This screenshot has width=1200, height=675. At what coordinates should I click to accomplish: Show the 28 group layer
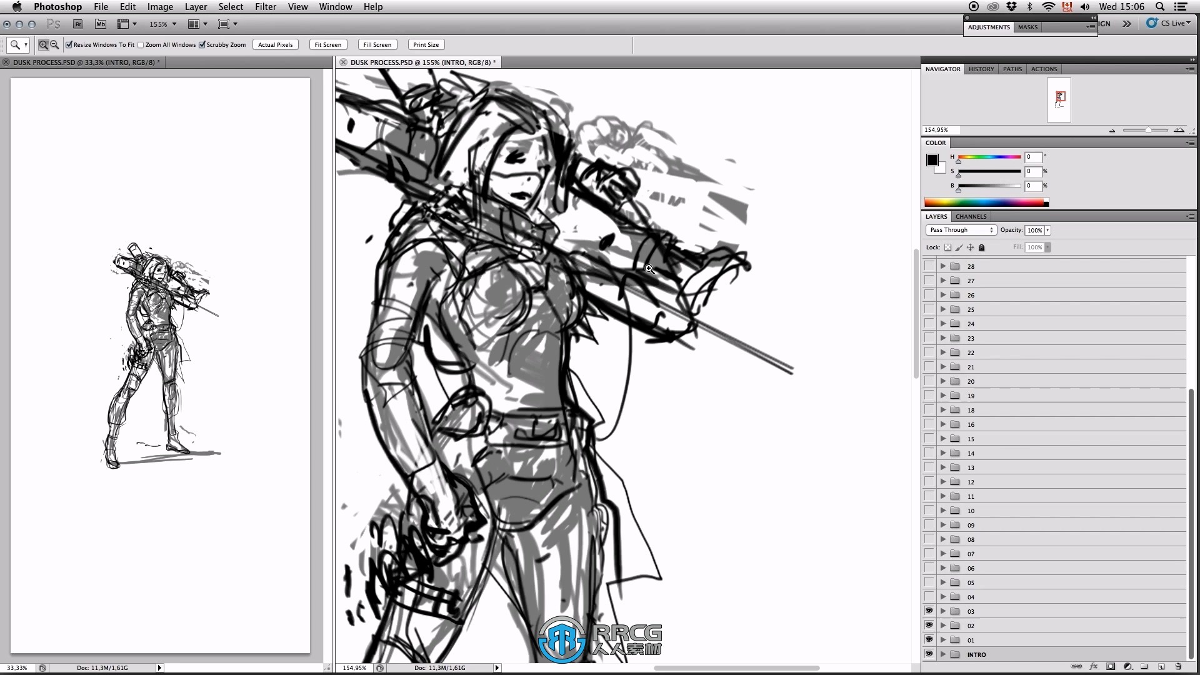point(929,266)
